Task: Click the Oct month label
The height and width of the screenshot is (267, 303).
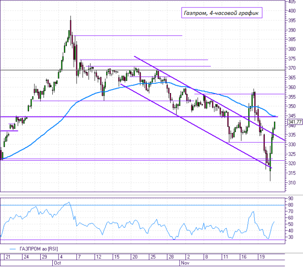Action: tap(58, 263)
